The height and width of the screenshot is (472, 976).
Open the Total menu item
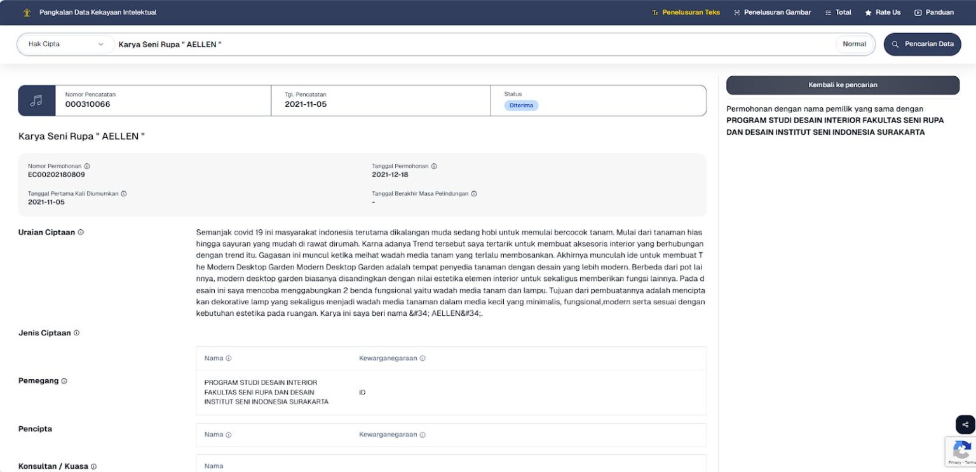(838, 13)
